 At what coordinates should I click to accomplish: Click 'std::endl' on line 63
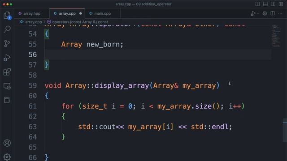tap(209, 127)
